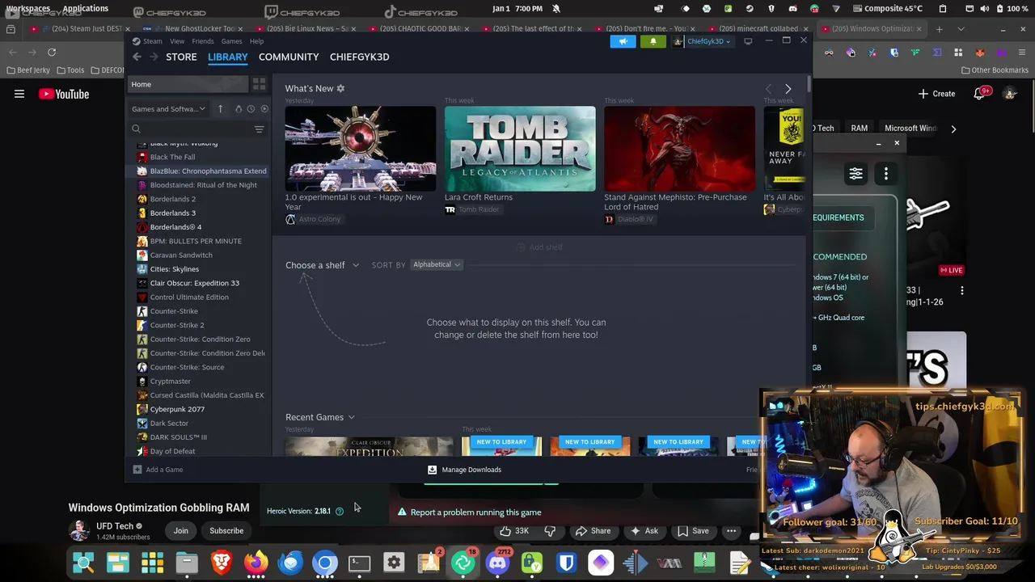
Task: Switch library to grid collections view icon
Action: (x=259, y=84)
